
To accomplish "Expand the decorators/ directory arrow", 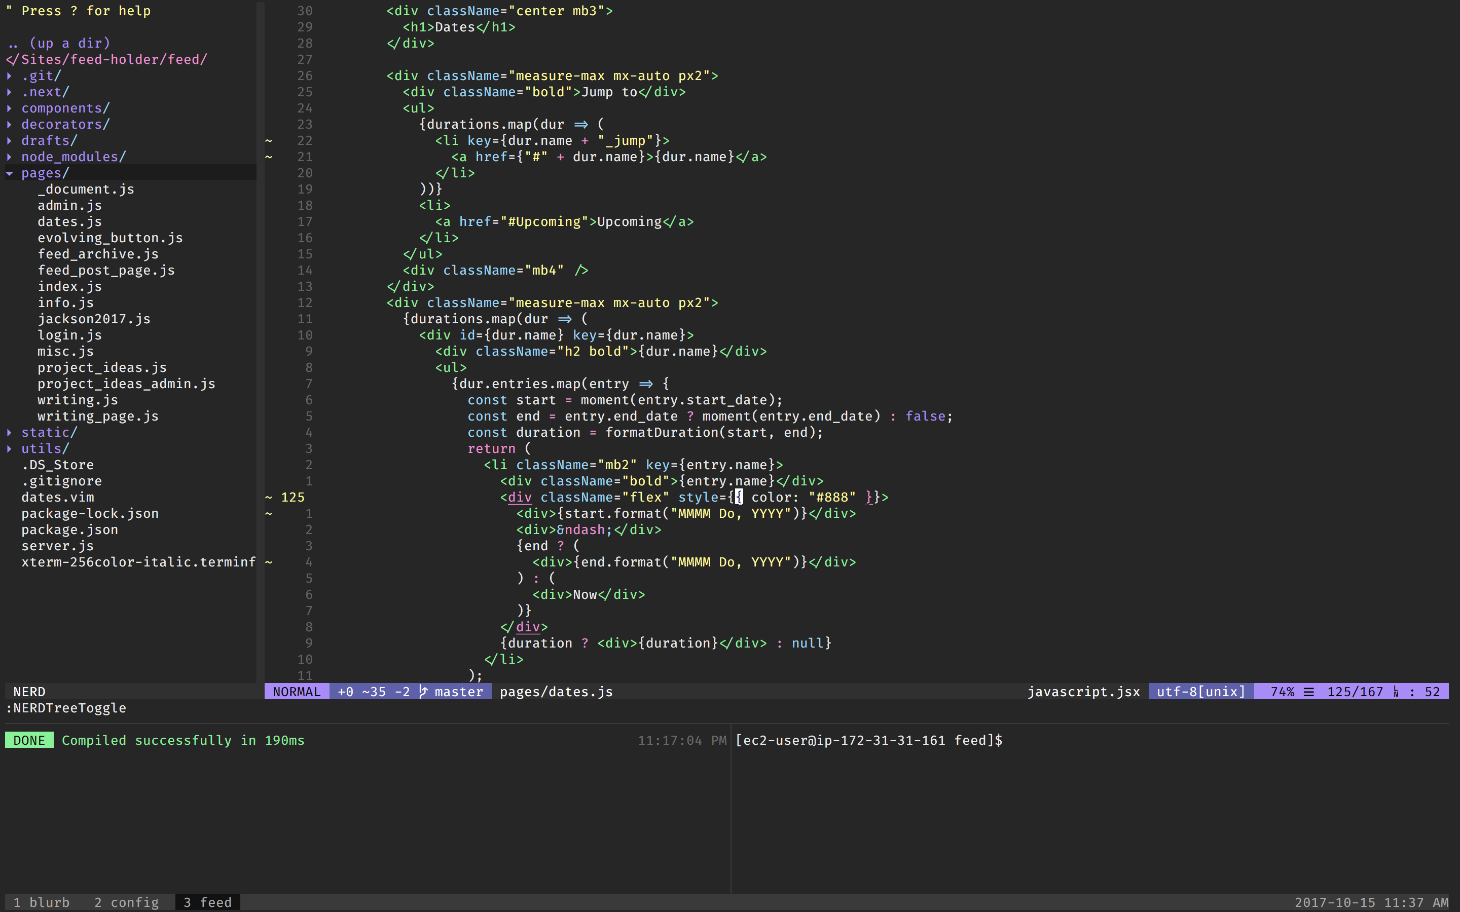I will [10, 124].
